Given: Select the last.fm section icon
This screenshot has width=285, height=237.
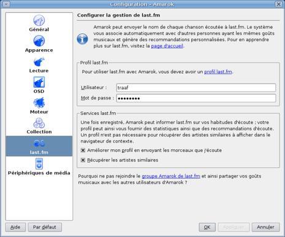Looking at the screenshot, I should pyautogui.click(x=39, y=143).
